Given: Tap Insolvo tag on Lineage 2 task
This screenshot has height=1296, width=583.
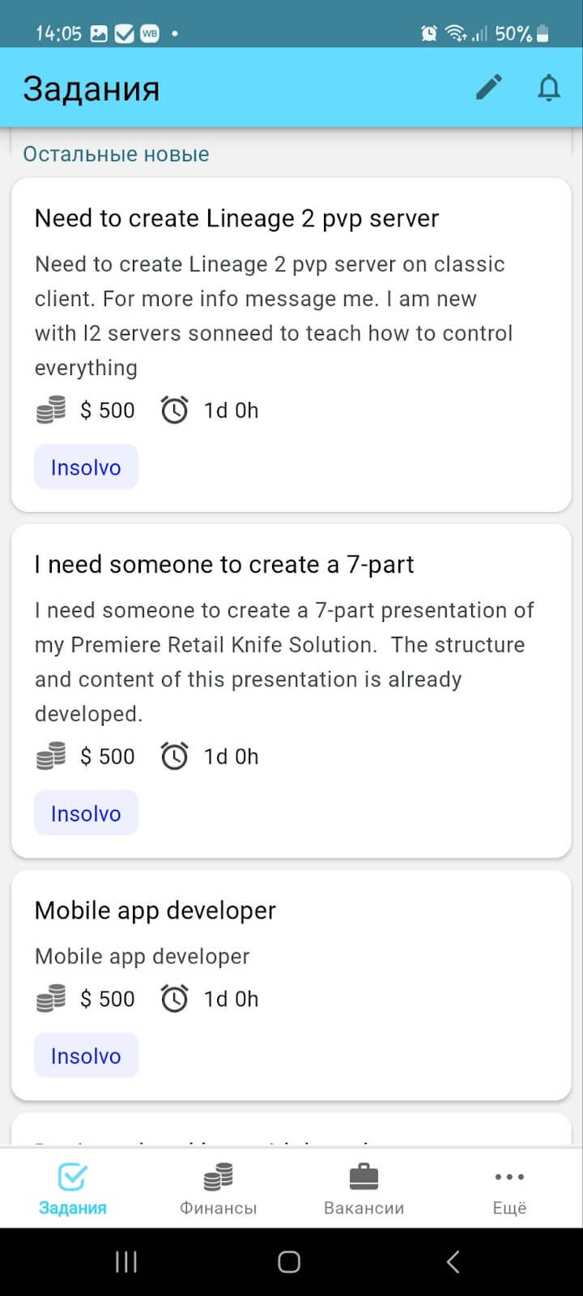Looking at the screenshot, I should click(86, 467).
